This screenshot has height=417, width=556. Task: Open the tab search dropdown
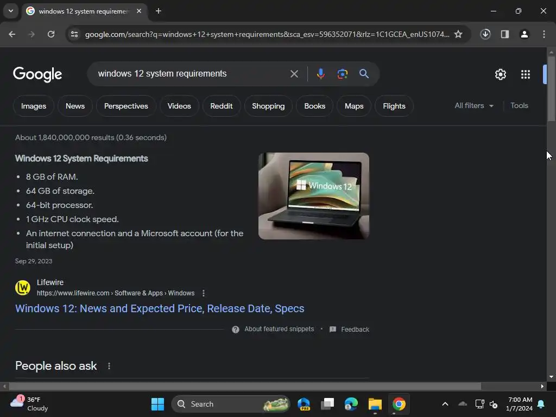click(11, 11)
